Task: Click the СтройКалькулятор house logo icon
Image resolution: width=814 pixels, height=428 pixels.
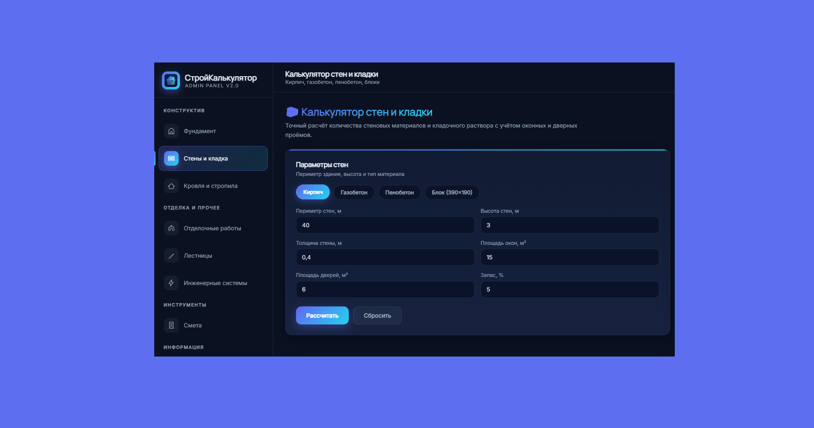Action: (171, 80)
